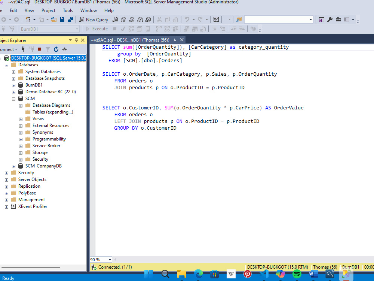Select the Management folder
The height and width of the screenshot is (281, 374).
coord(31,200)
